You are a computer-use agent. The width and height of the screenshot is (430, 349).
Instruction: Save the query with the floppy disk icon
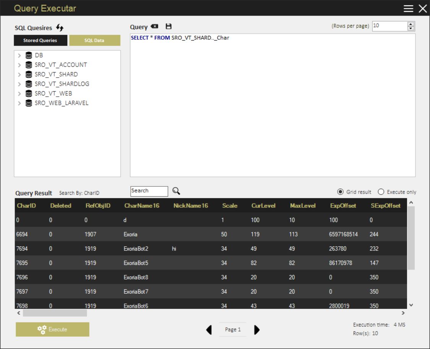click(169, 26)
